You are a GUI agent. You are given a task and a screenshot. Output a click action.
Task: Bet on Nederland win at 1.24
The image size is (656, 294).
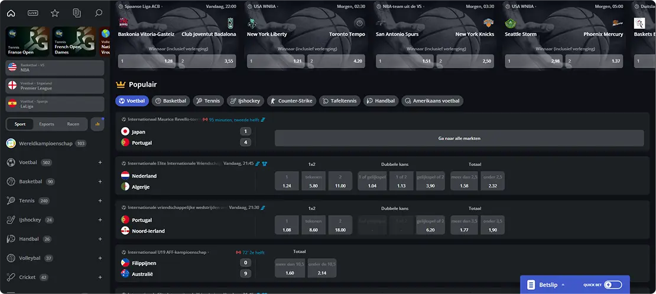pos(287,181)
